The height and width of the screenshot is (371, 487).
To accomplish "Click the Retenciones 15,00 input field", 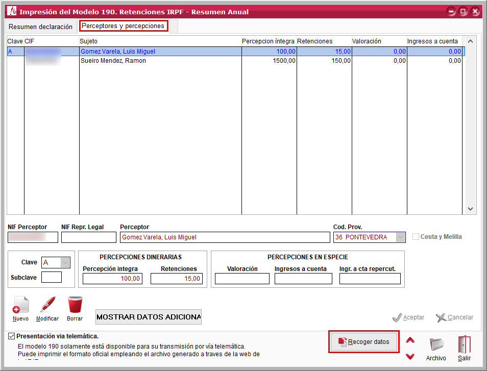I will pyautogui.click(x=177, y=279).
